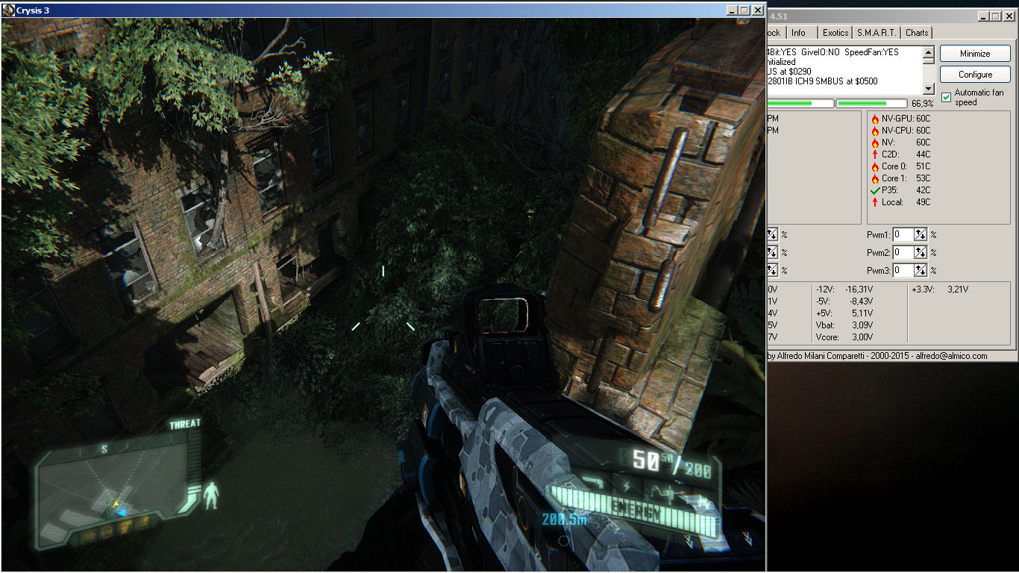Click the Crysis 3 title bar icon
The height and width of the screenshot is (573, 1019).
tap(9, 10)
